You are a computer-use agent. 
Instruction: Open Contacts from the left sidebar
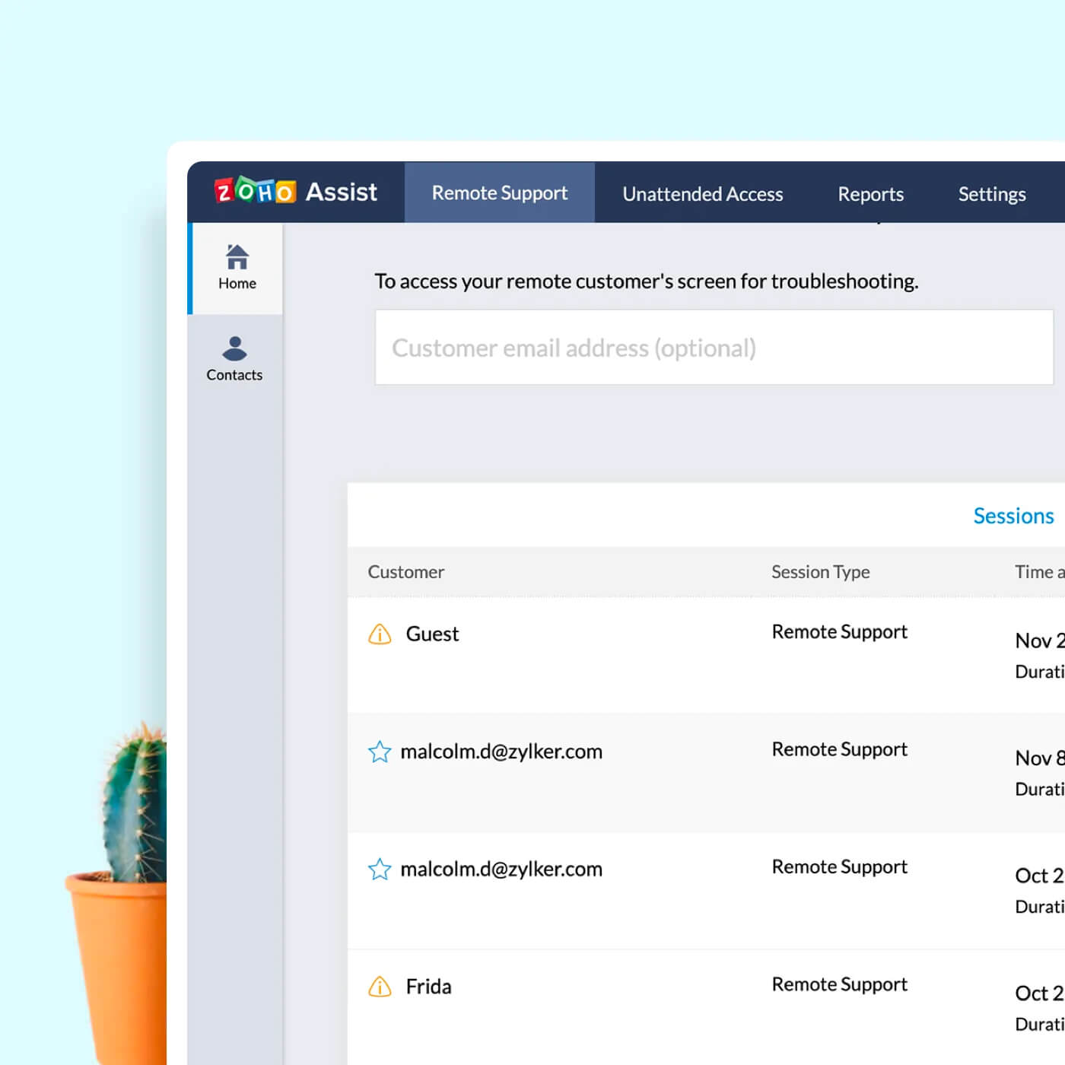(234, 358)
